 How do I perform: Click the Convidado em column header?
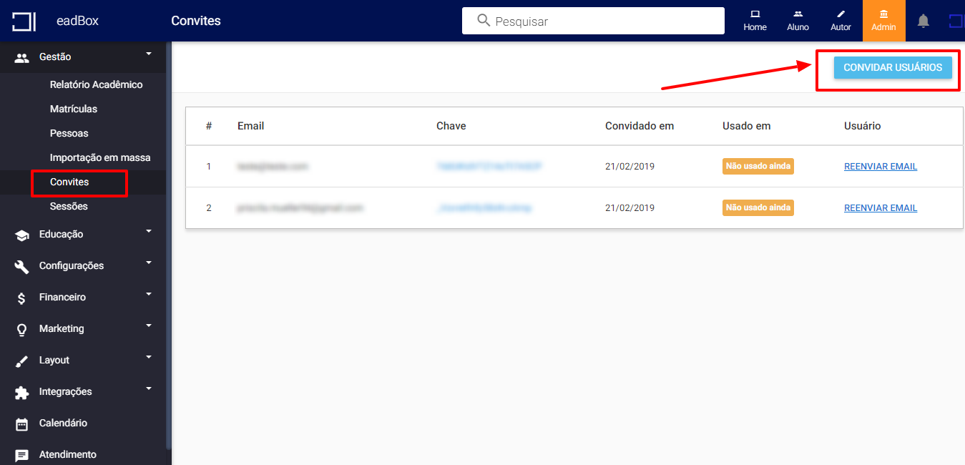point(640,126)
